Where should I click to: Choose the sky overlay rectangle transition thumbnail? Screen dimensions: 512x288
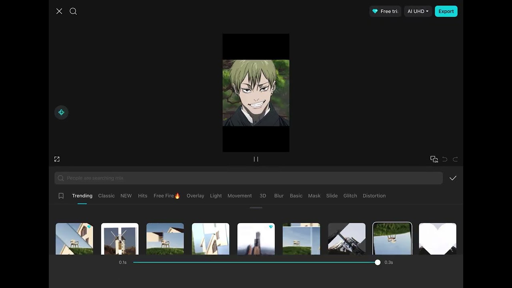coord(302,239)
